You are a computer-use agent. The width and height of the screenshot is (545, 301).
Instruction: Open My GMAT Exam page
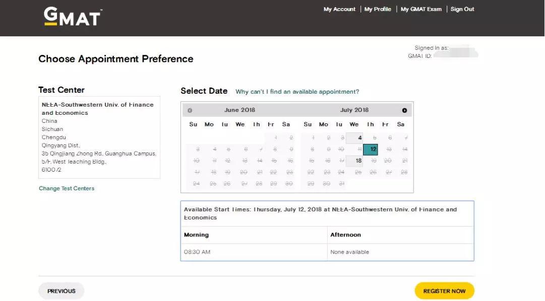421,9
